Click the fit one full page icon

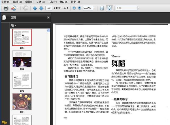click(109, 8)
